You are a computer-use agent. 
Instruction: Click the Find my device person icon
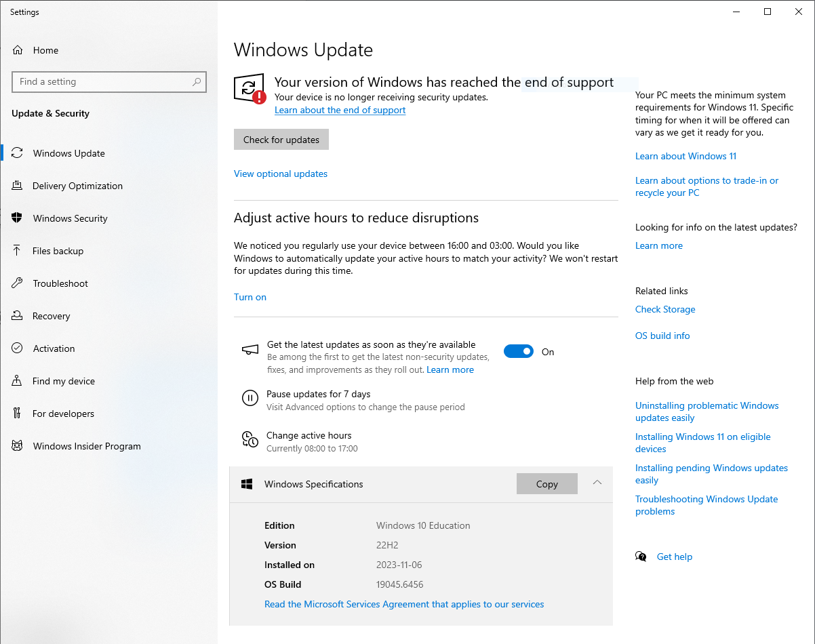click(x=18, y=381)
